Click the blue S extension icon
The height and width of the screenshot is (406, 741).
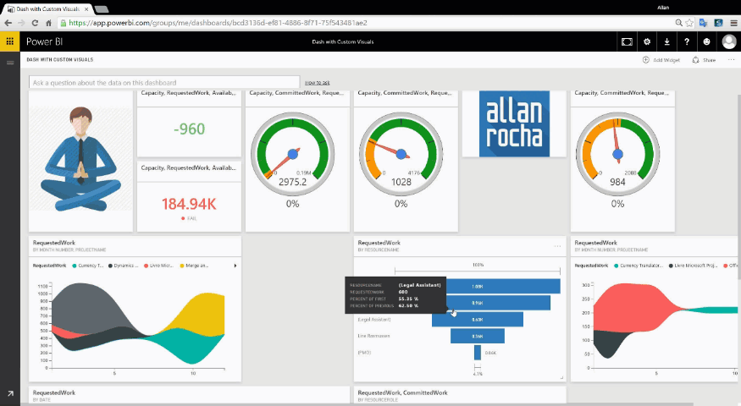(718, 23)
